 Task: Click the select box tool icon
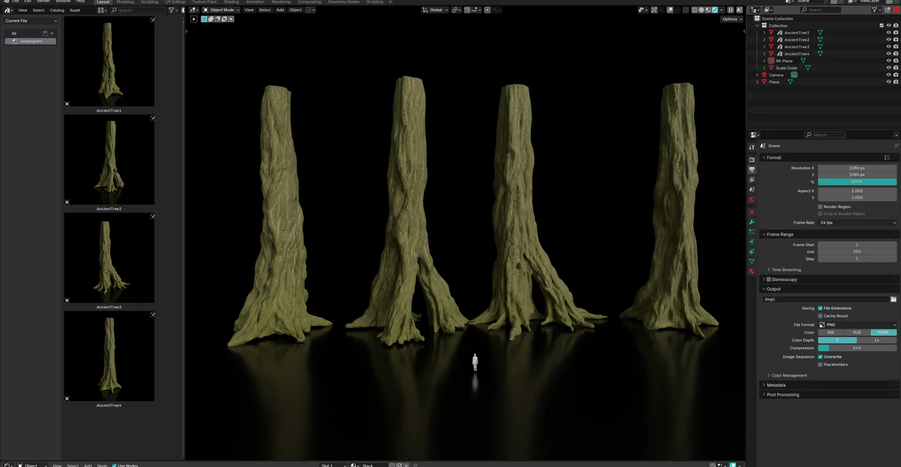click(x=194, y=19)
